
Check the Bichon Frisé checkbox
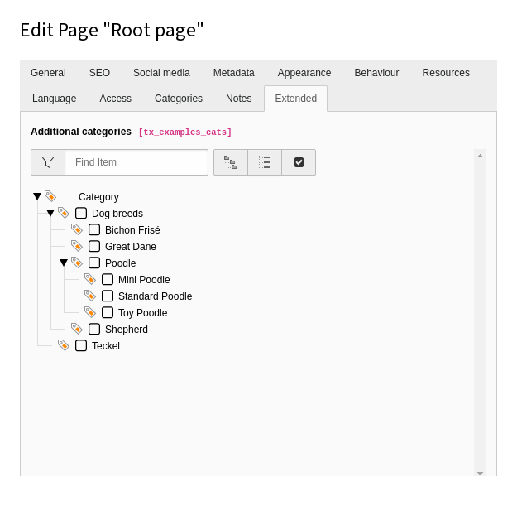94,229
